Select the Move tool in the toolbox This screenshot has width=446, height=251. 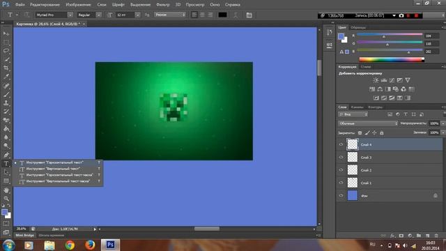(6, 33)
